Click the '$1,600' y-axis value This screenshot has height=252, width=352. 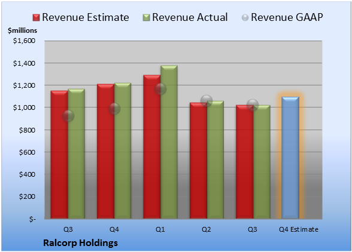point(24,41)
